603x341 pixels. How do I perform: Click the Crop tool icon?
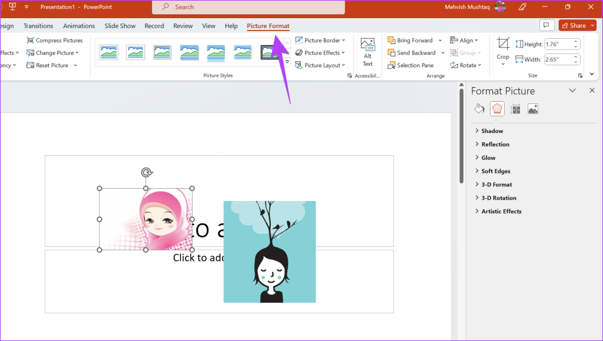tap(503, 44)
